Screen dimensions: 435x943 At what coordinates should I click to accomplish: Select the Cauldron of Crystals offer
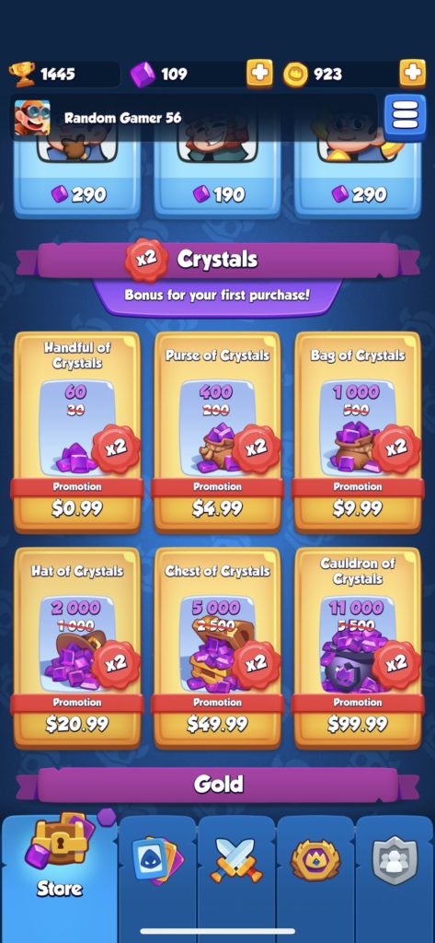coord(358,648)
